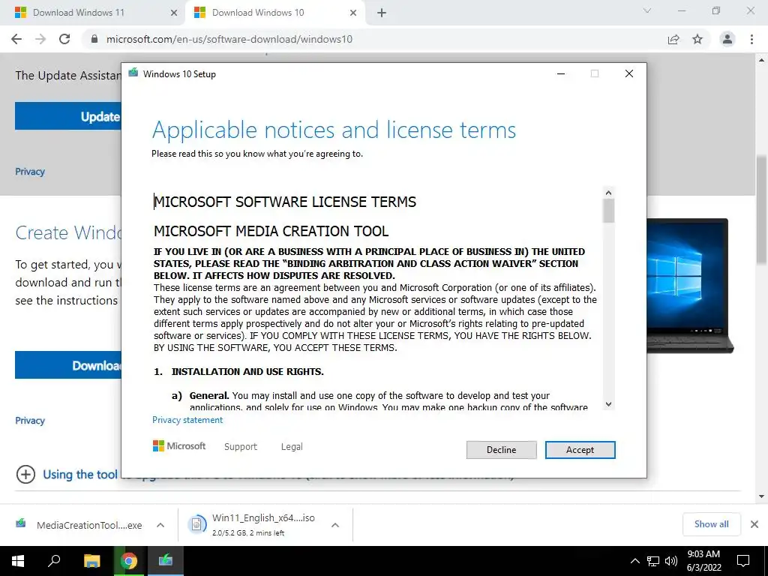Open the Support link in Setup
The height and width of the screenshot is (576, 768).
click(241, 447)
